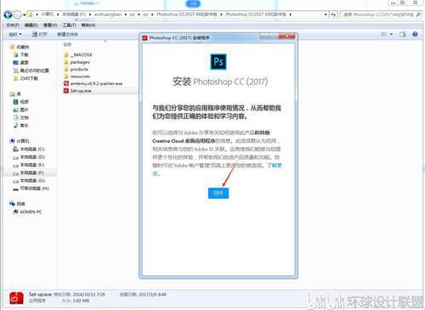Image resolution: width=425 pixels, height=310 pixels.
Task: Click the help question mark icon
Action: (415, 34)
